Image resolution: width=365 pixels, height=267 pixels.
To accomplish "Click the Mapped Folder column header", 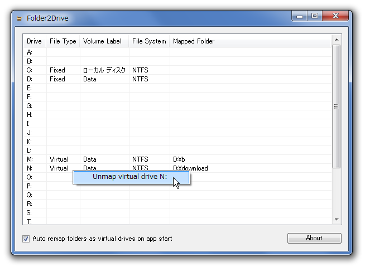I will coord(250,41).
